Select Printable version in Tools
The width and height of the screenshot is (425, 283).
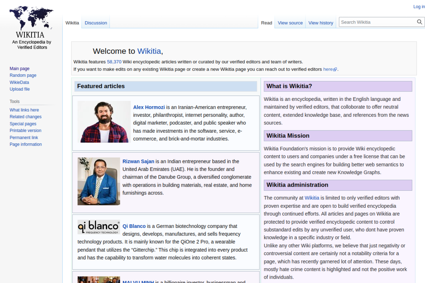coord(26,131)
